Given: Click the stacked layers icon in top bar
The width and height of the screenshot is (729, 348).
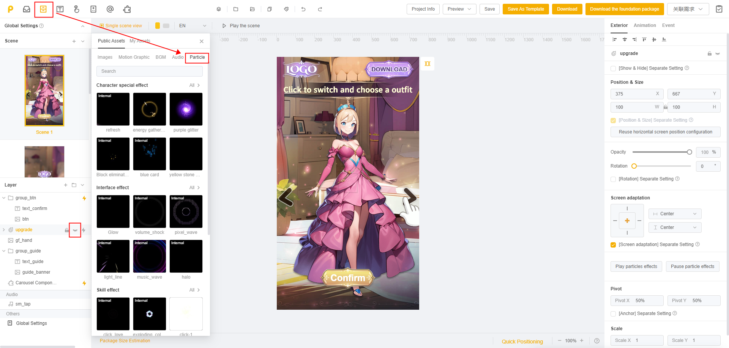Looking at the screenshot, I should (219, 9).
